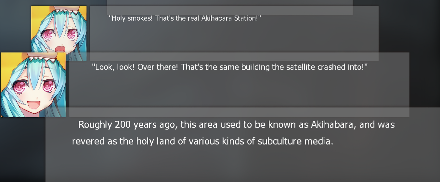Click the "Roughly 200 years ago" narration line
The image size is (440, 182).
pos(236,125)
